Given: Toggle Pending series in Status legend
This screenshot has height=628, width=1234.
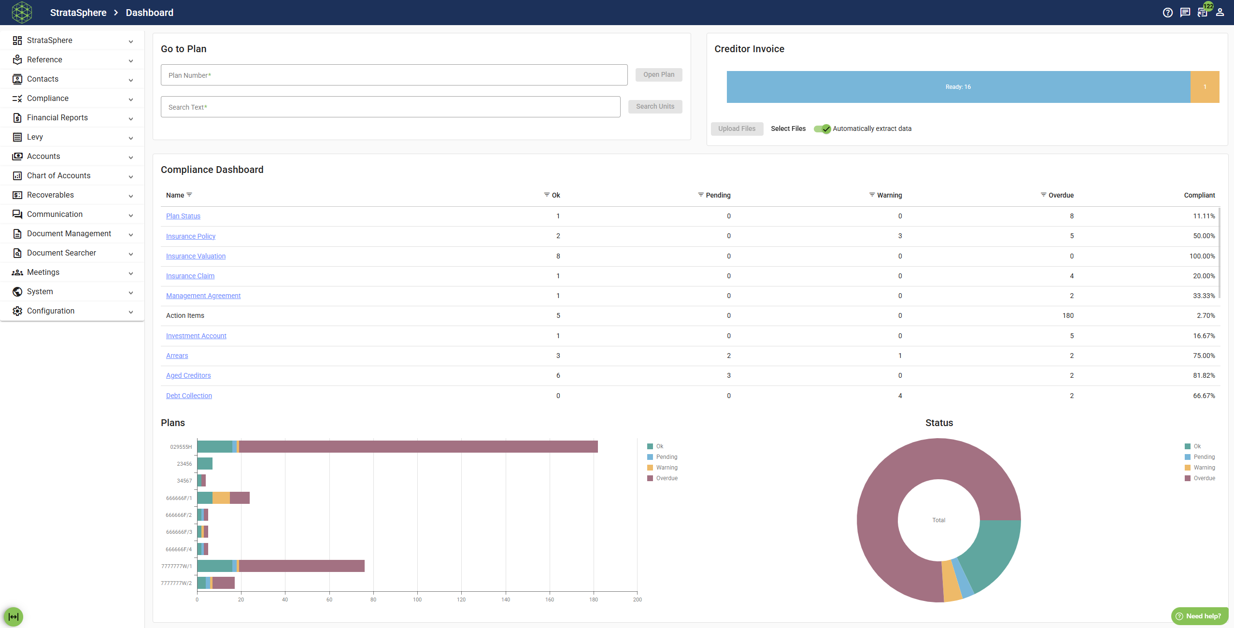Looking at the screenshot, I should [x=1200, y=457].
